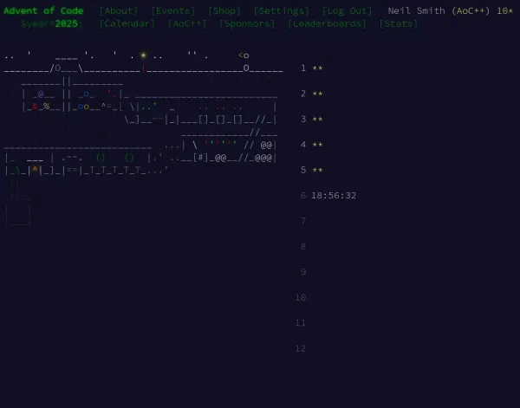
Task: Open the [Calendar] page
Action: click(127, 23)
